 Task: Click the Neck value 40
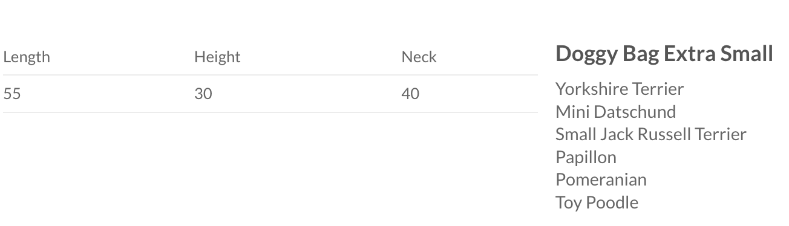410,94
